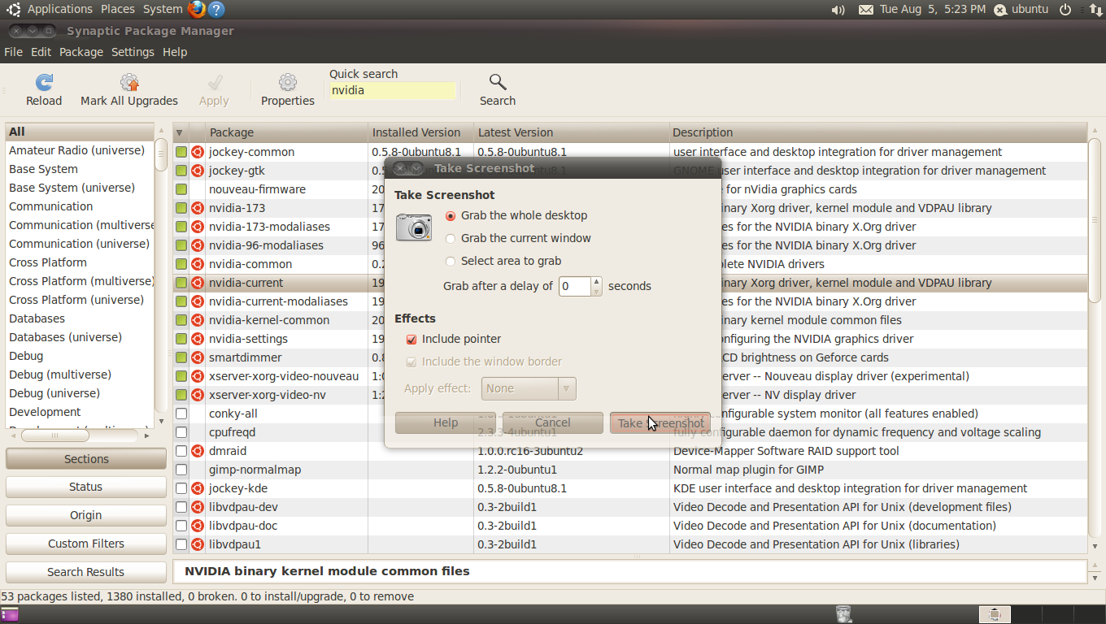
Task: Click the Sections filter button
Action: click(86, 459)
